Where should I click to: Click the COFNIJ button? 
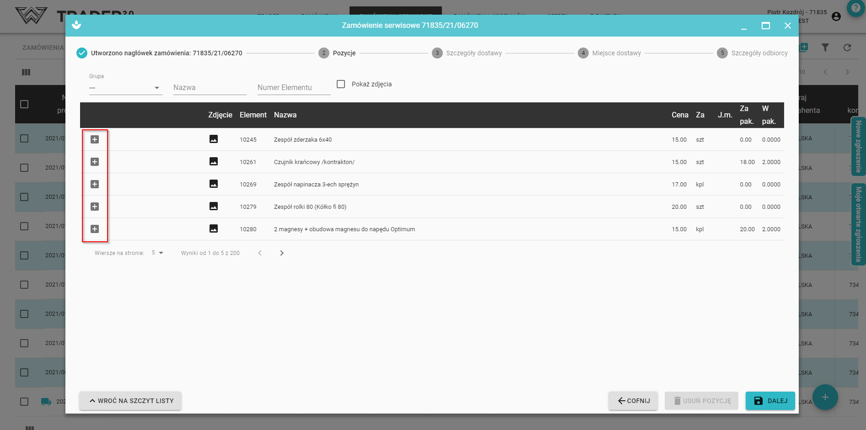[633, 401]
